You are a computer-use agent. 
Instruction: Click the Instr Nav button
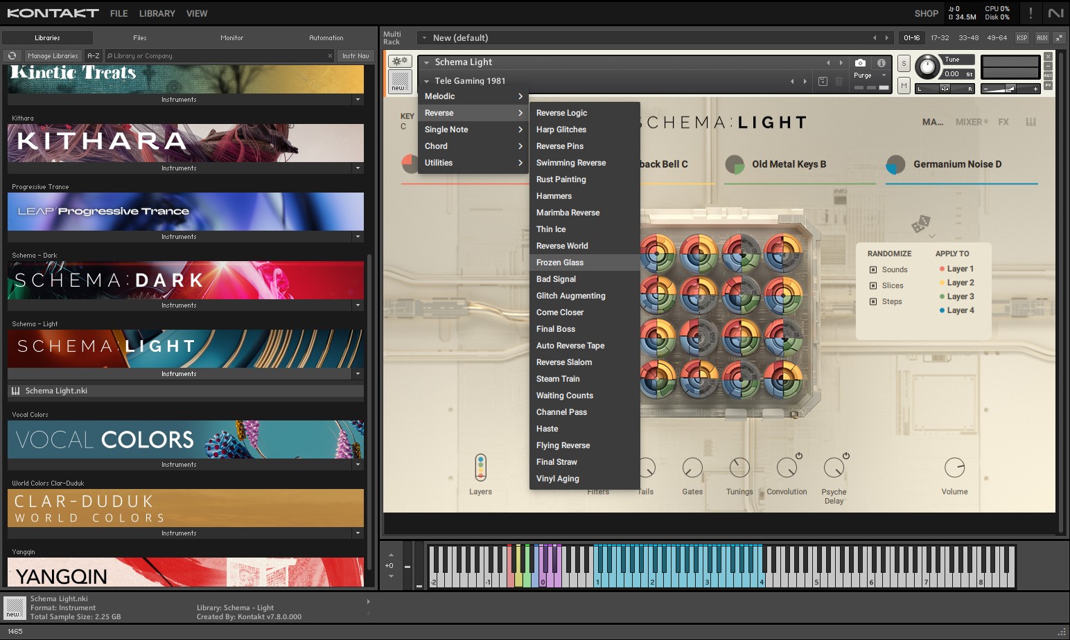pos(356,55)
